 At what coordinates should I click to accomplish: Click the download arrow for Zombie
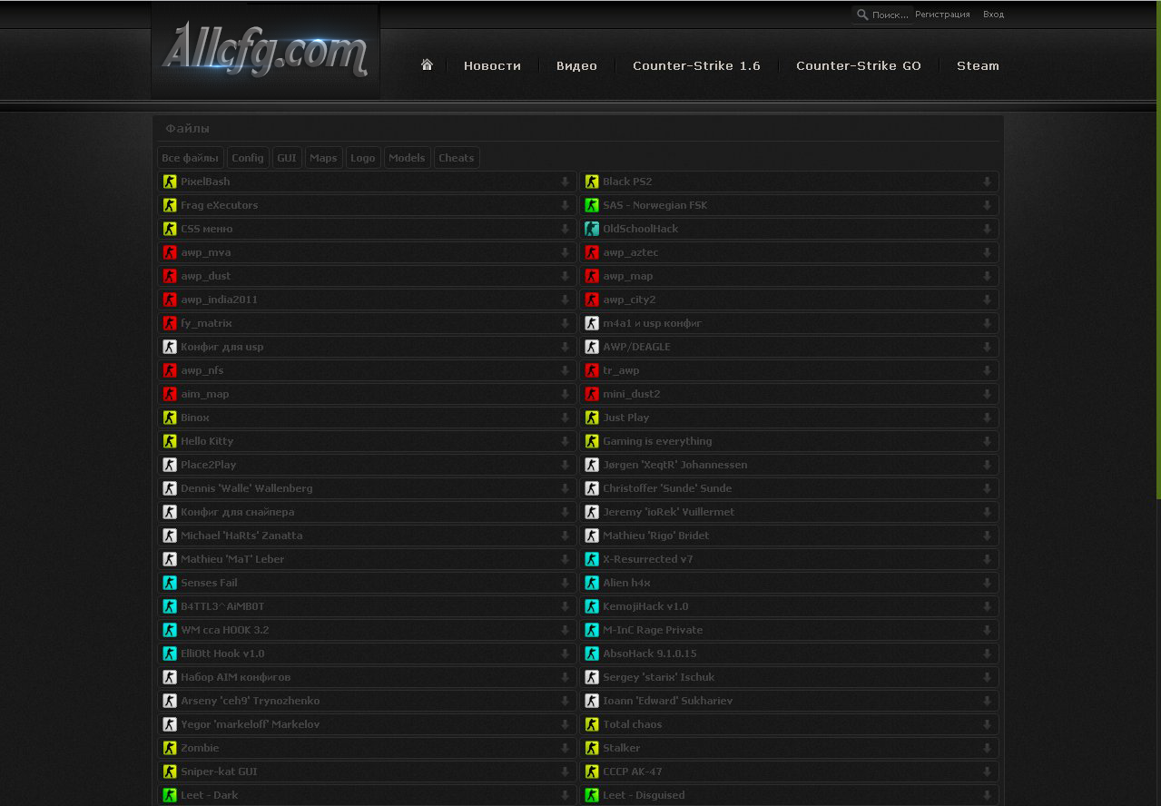565,748
